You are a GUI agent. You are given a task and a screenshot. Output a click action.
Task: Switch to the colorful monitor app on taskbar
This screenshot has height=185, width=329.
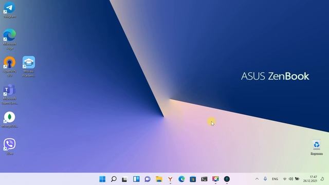[215, 179]
